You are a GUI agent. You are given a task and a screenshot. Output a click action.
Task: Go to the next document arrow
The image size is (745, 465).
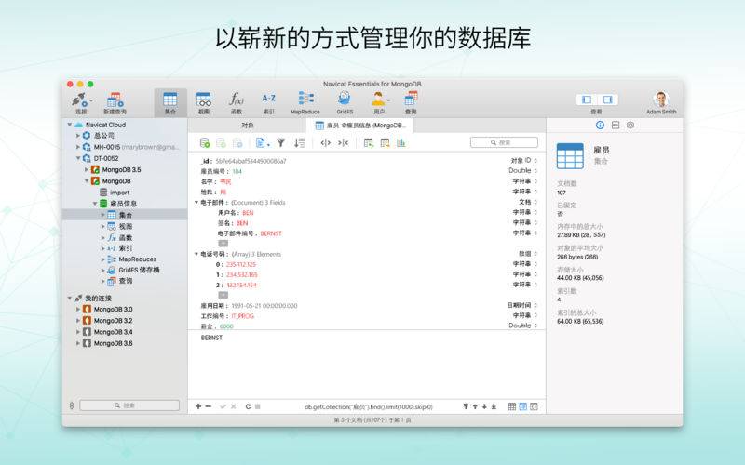(x=484, y=406)
